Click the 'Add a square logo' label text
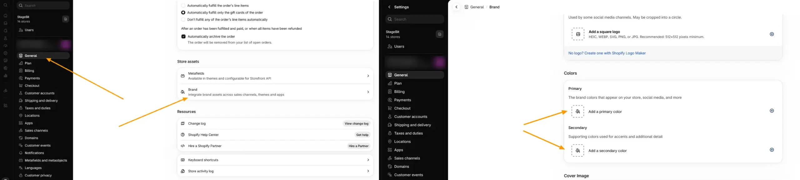 [604, 32]
